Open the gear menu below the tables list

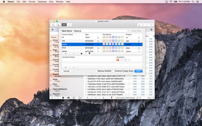pos(63,98)
